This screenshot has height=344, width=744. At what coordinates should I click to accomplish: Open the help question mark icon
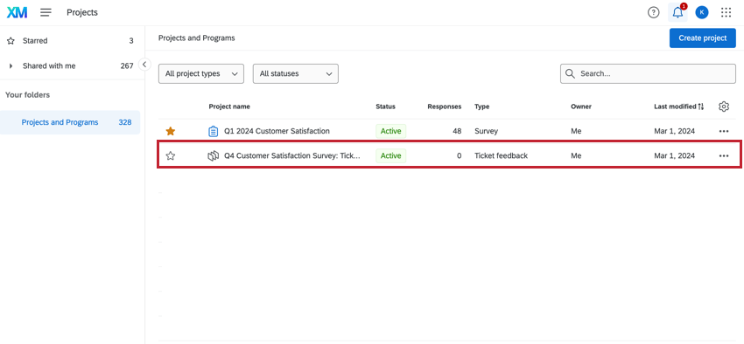(653, 13)
